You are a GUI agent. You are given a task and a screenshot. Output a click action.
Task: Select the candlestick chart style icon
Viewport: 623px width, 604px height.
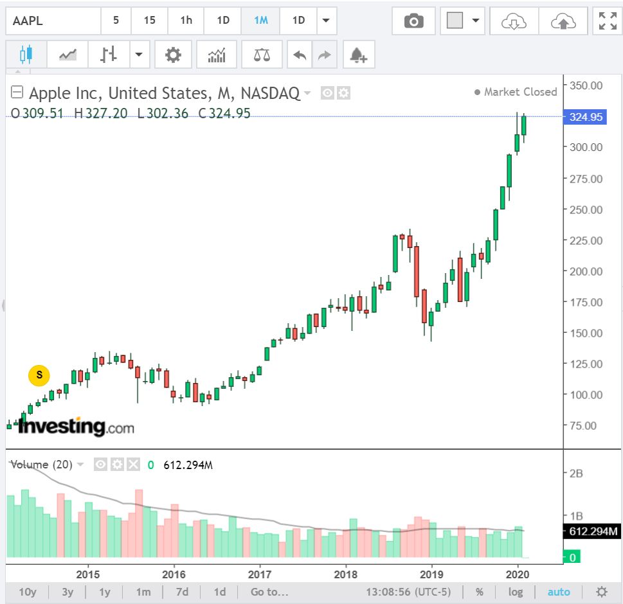[26, 55]
